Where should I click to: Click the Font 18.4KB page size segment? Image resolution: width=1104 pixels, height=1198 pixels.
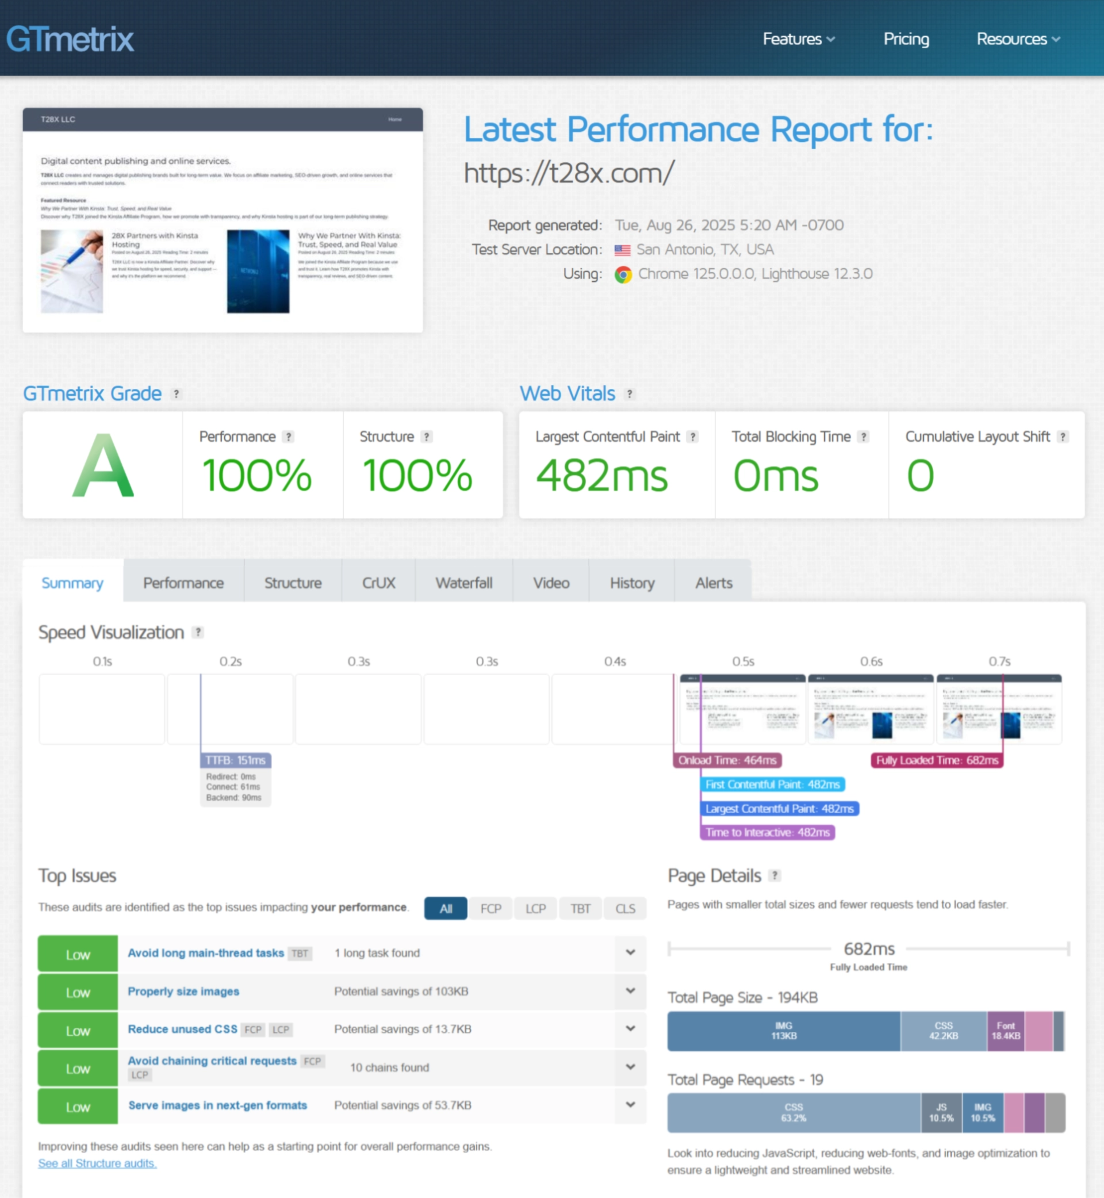[x=1006, y=1031]
